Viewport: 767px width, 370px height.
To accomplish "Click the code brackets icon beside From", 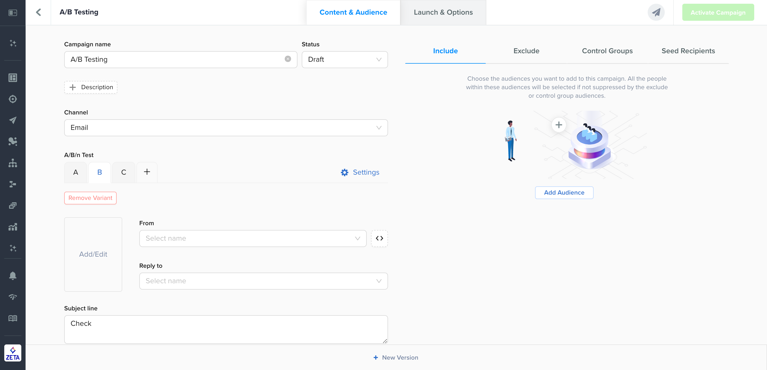I will click(379, 238).
